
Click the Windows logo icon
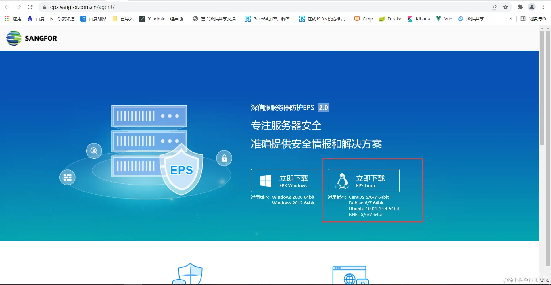(x=266, y=181)
